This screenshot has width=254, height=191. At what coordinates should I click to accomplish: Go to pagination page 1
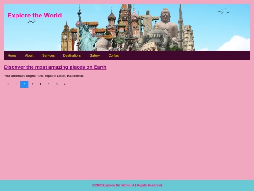[16, 84]
